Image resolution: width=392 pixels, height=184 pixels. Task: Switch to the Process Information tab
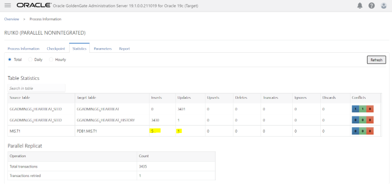23,49
